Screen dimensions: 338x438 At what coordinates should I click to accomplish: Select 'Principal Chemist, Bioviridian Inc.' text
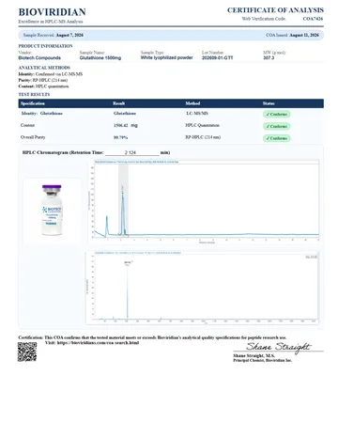tap(262, 360)
